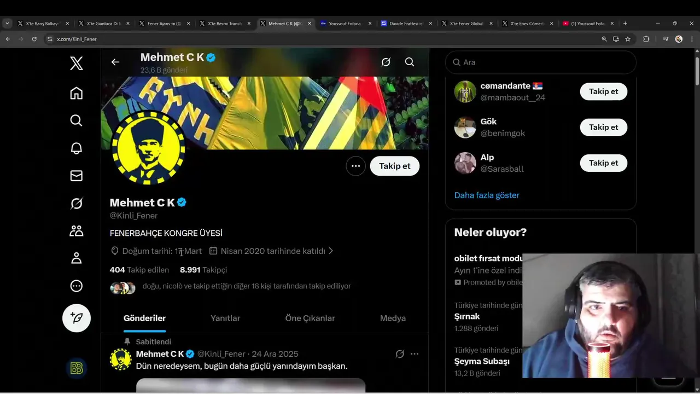Image resolution: width=700 pixels, height=394 pixels.
Task: Switch to the Medya tab
Action: pyautogui.click(x=393, y=318)
